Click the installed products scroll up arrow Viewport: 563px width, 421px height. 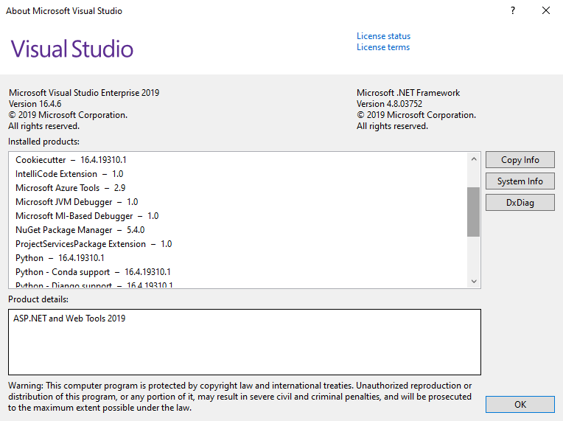coord(474,159)
